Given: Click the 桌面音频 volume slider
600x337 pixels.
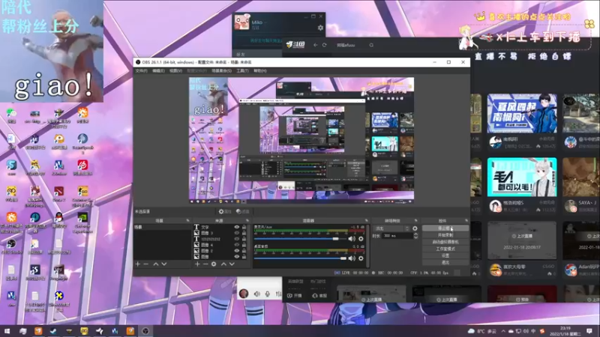Looking at the screenshot, I should (300, 258).
